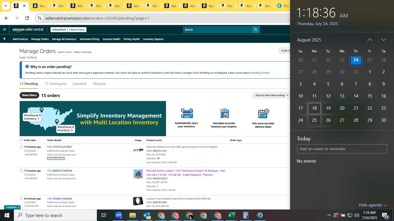Open Add Products in the navigation bar
Image resolution: width=394 pixels, height=221 pixels.
[20, 39]
